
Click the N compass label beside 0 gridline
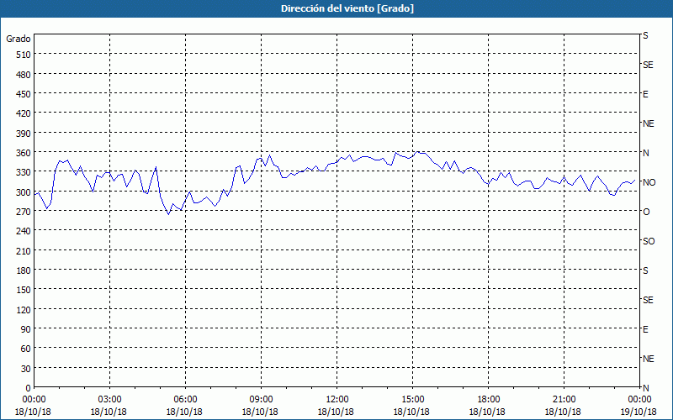click(x=645, y=388)
